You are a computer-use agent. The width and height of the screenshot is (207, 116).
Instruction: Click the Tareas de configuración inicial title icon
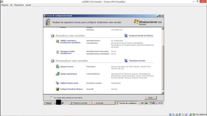pyautogui.click(x=45, y=16)
